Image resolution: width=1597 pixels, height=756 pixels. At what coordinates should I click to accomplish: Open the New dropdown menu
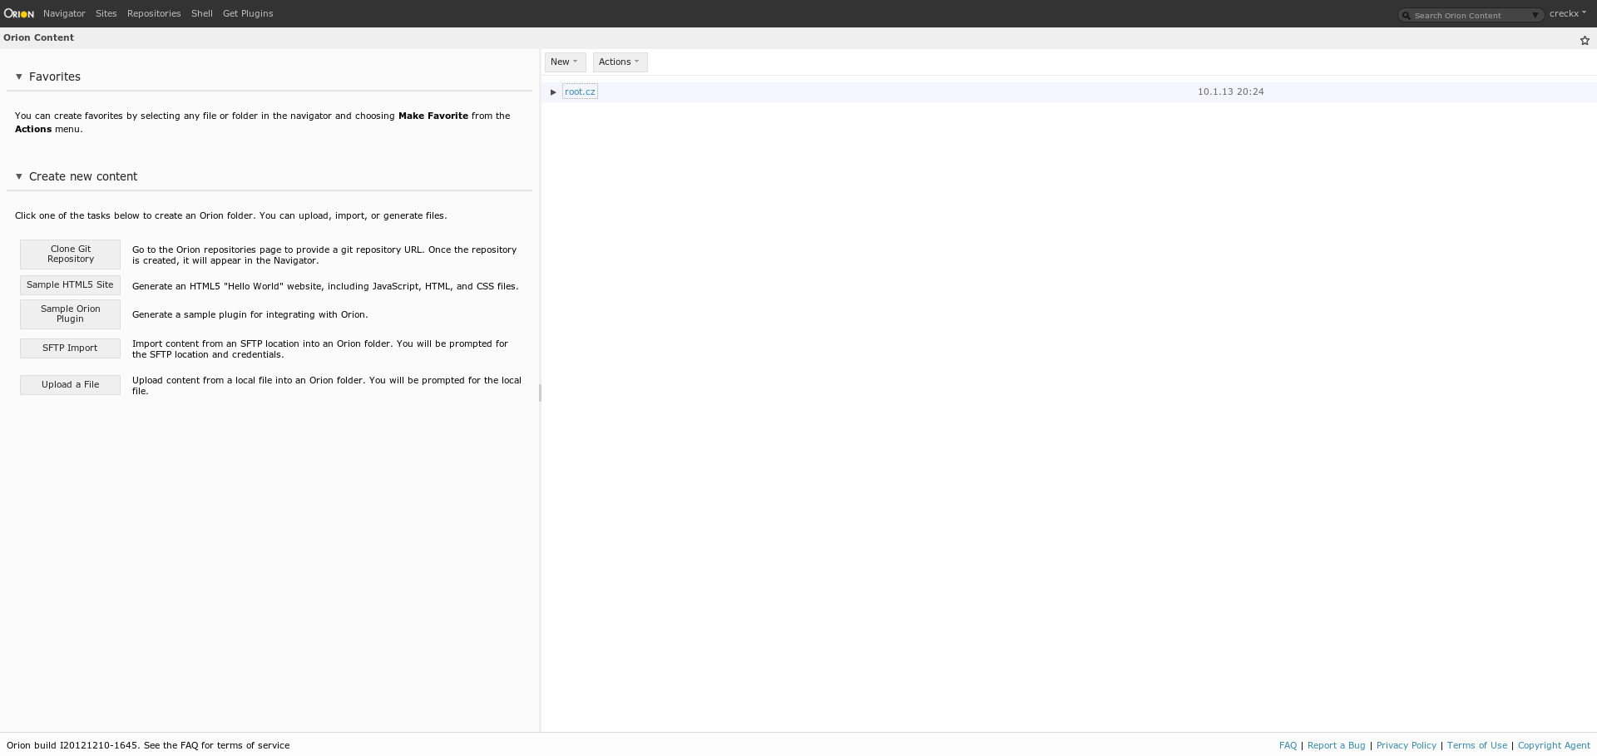coord(565,62)
